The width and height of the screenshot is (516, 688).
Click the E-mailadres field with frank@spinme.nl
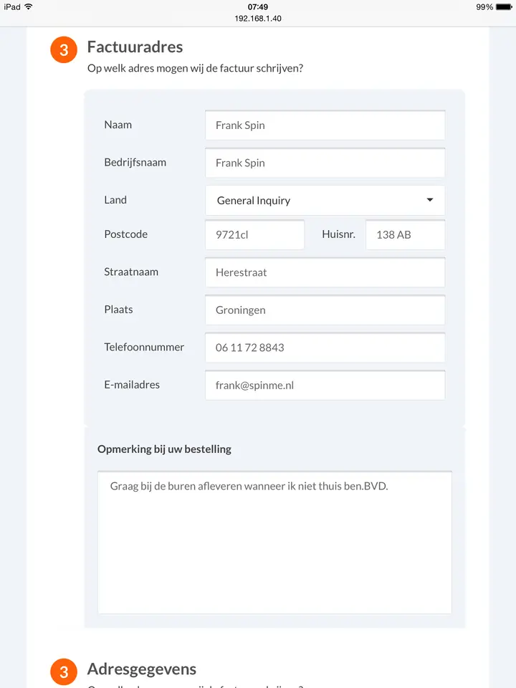(x=325, y=386)
